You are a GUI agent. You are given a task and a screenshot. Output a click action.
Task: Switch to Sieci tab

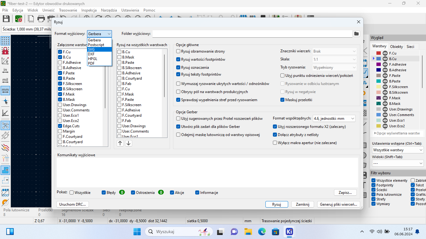pyautogui.click(x=410, y=47)
